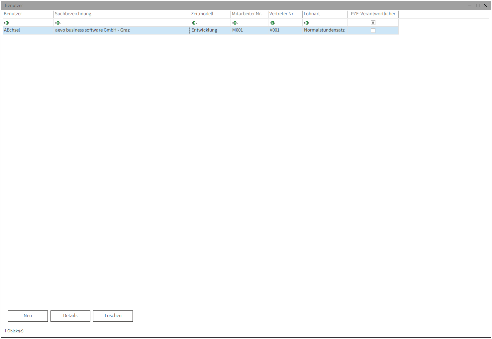Viewport: 492px width, 339px height.
Task: Sort by the Suchbezeichnung column header
Action: tap(122, 14)
